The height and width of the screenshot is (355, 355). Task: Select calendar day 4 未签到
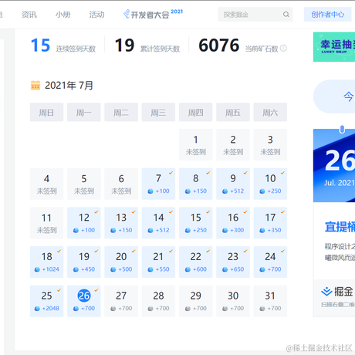point(46,184)
